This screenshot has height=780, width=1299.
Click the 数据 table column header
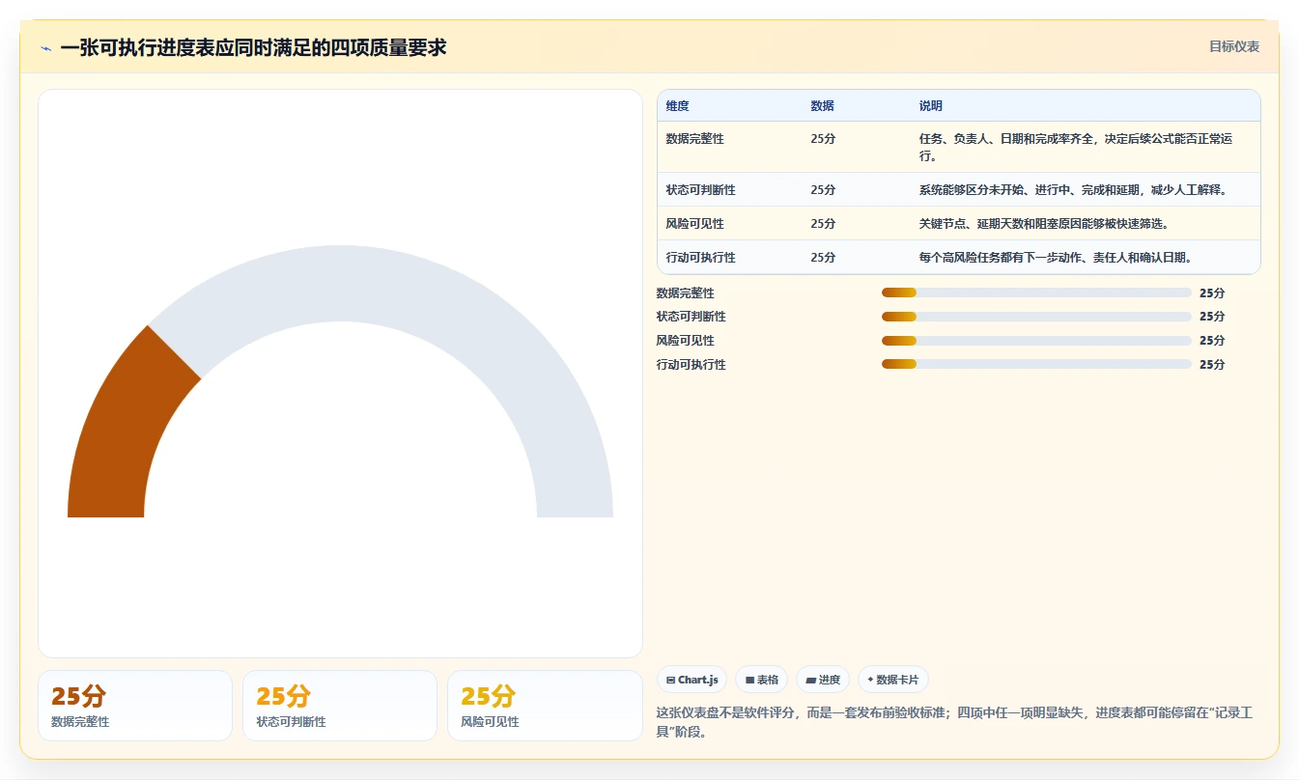point(822,106)
